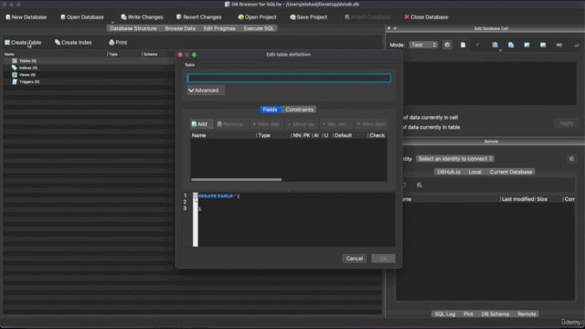Click the Type column header in structure list
585x329 pixels.
point(113,55)
